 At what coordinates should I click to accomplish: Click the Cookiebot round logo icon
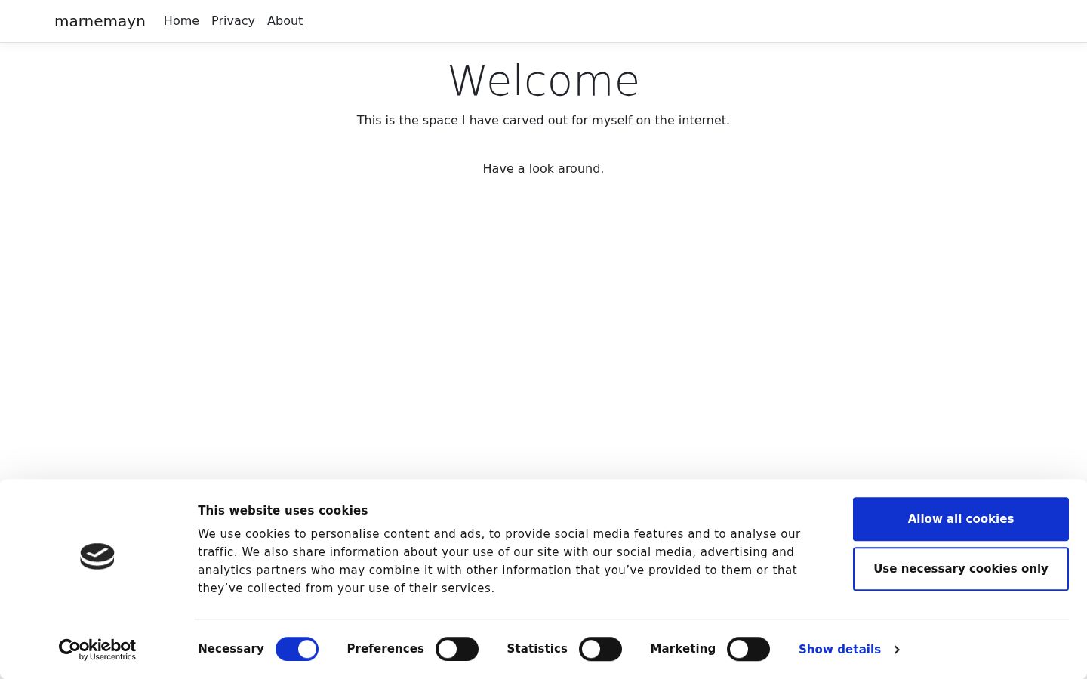pyautogui.click(x=97, y=556)
